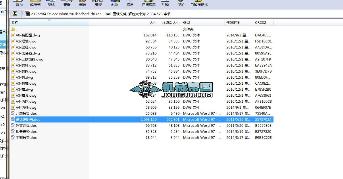This screenshot has height=179, width=343.
Task: Click the icon of A3-蜗杆.dwg
Action: [x=13, y=65]
